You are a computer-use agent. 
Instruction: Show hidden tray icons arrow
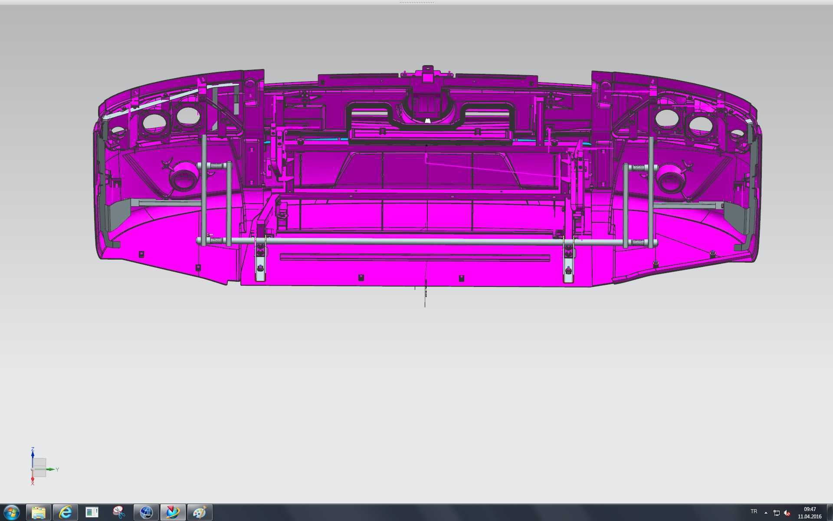766,513
